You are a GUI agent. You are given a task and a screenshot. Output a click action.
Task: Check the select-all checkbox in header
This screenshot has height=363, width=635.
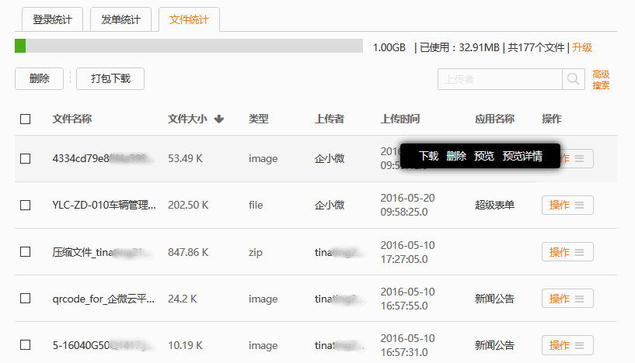pyautogui.click(x=25, y=119)
